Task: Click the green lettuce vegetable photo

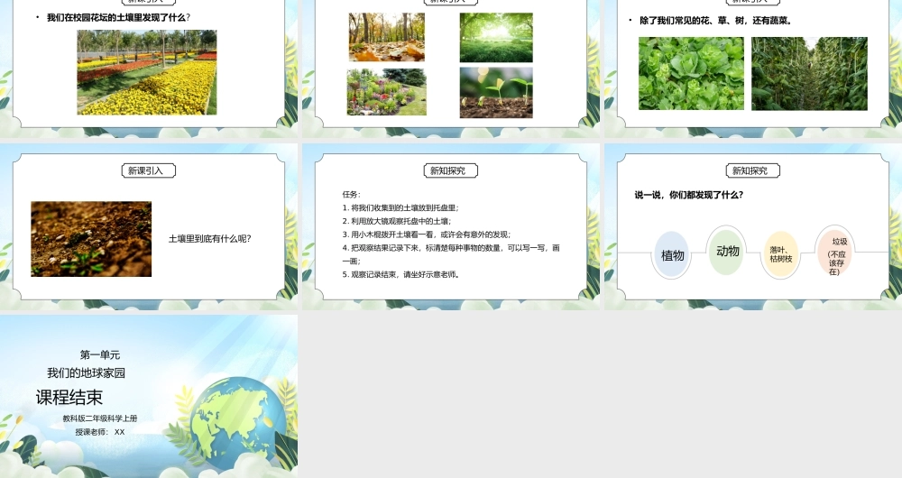Action: pos(691,74)
